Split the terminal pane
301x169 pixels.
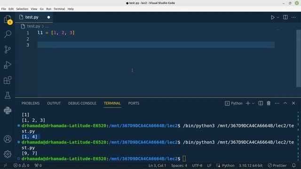(261, 103)
